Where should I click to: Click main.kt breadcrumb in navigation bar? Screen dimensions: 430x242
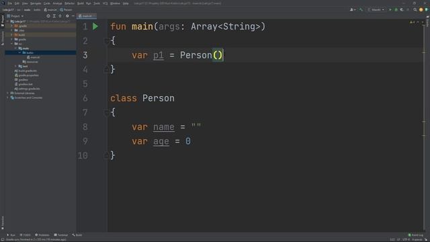pos(50,9)
